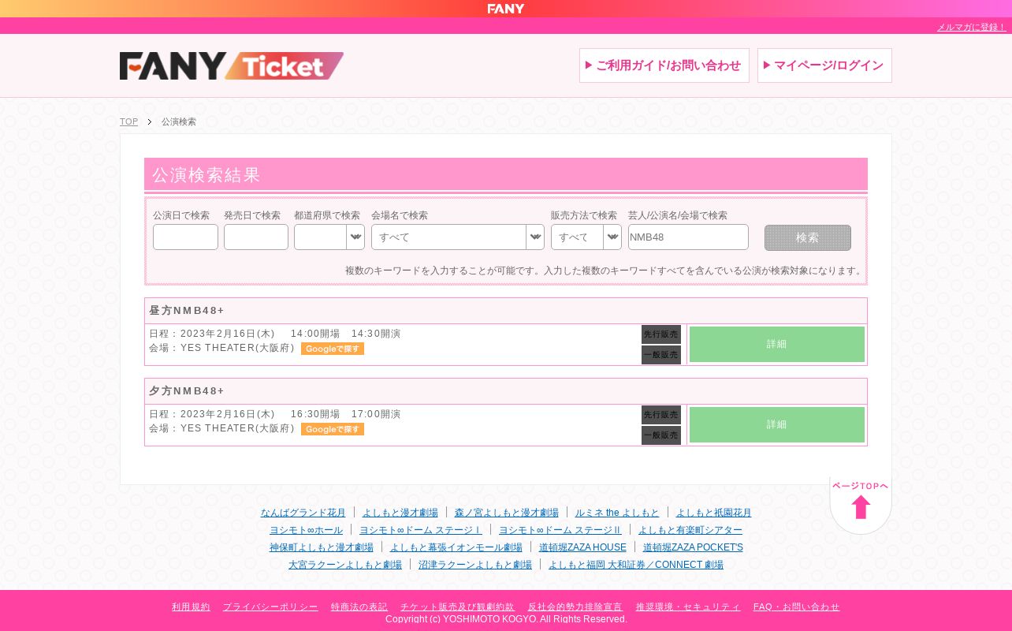
Task: Open ヨシモト∞ドーム ステージⅠ link
Action: tap(421, 530)
